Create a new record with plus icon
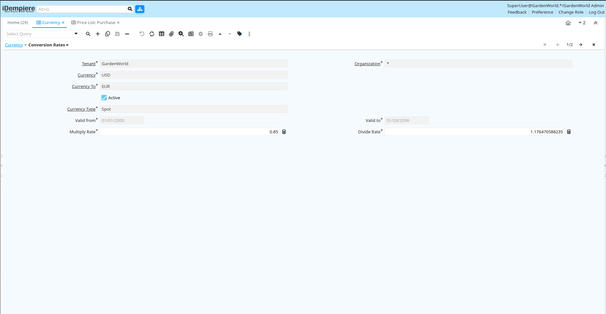 (98, 34)
